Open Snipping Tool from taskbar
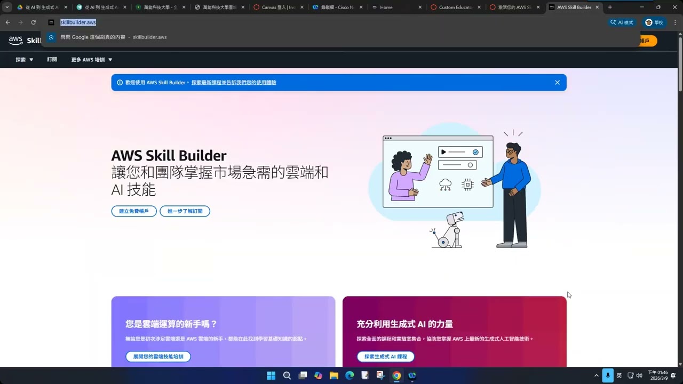The image size is (683, 384). point(381,375)
